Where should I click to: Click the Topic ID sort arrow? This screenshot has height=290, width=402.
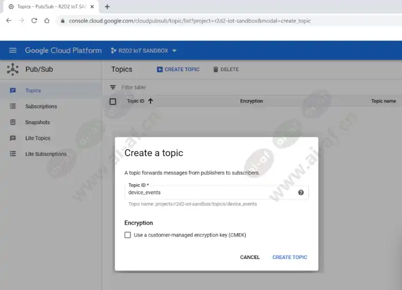pyautogui.click(x=150, y=101)
